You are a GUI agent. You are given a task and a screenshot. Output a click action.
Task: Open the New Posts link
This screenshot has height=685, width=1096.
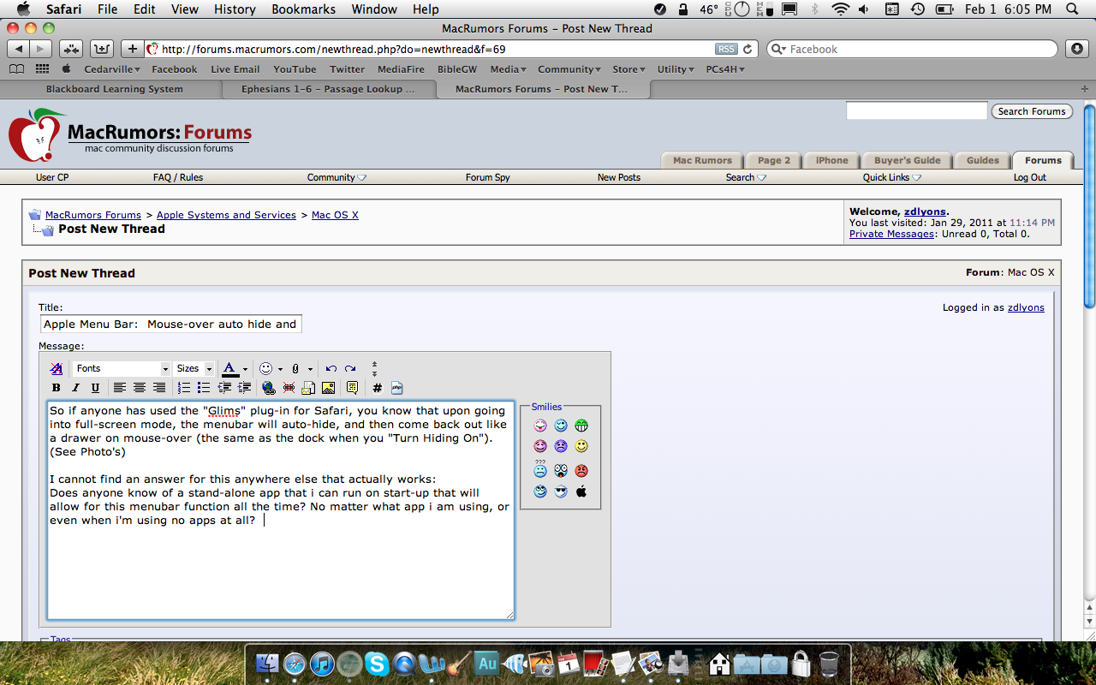point(619,177)
